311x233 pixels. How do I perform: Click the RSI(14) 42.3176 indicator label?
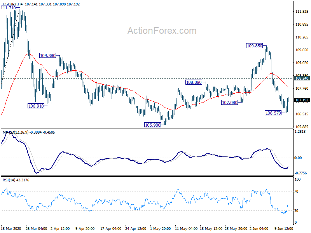coord(16,180)
